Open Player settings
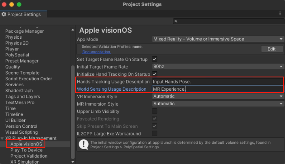Image resolution: width=285 pixels, height=164 pixels. tap(12, 49)
